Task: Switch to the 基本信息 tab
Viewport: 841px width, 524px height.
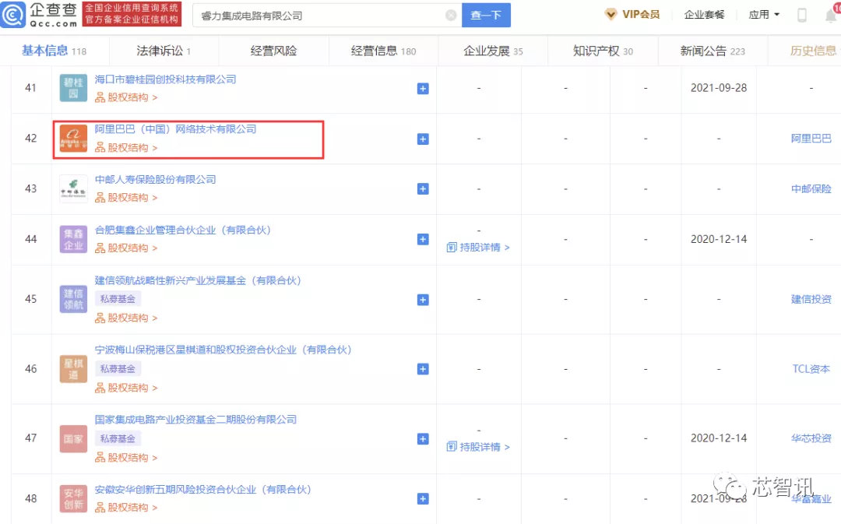Action: (54, 51)
